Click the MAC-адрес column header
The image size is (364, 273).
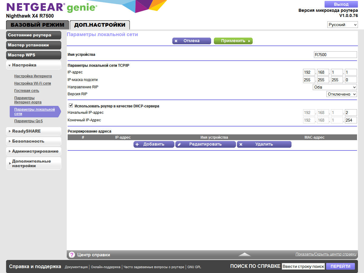(315, 137)
